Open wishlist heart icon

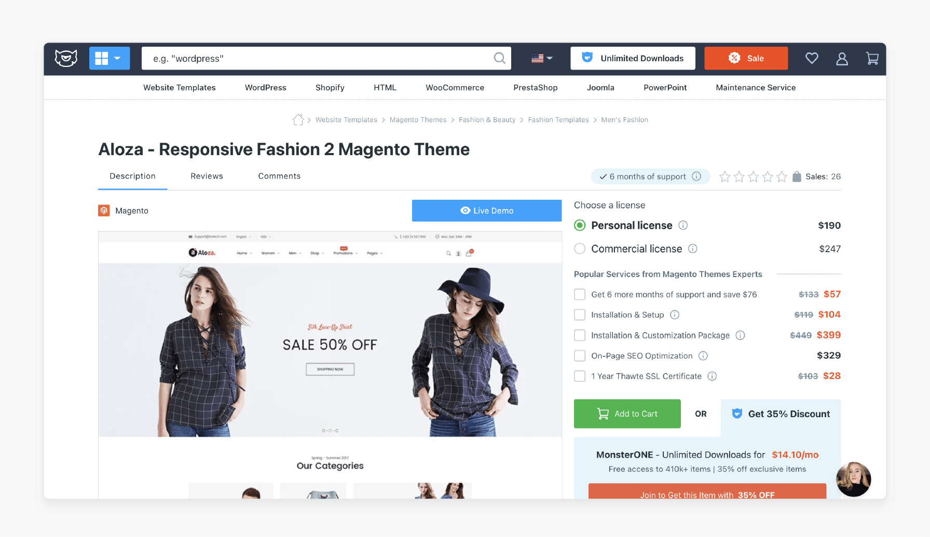[812, 58]
